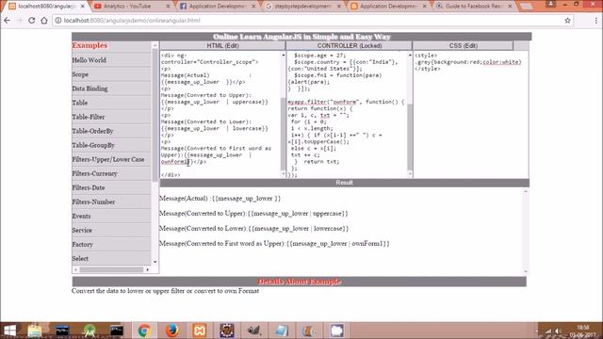Click the site info icon in address bar
The height and width of the screenshot is (339, 603).
(58, 21)
